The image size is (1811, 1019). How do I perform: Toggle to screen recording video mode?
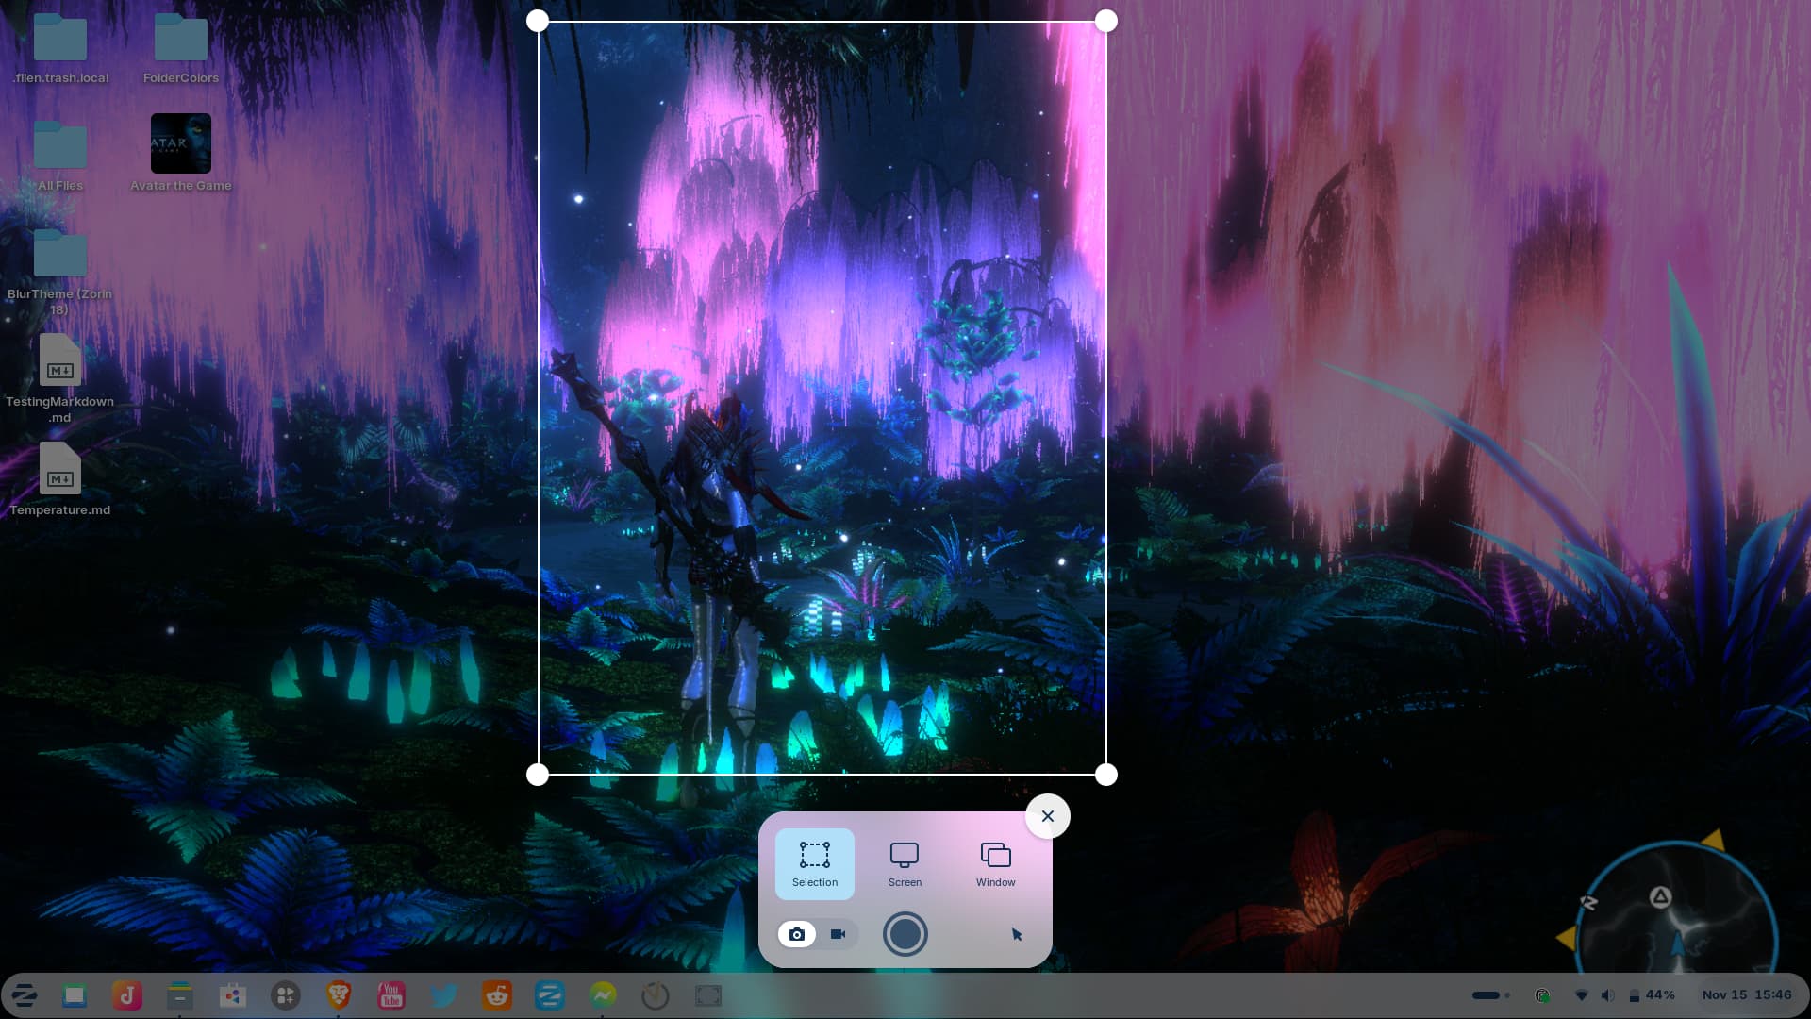tap(838, 934)
